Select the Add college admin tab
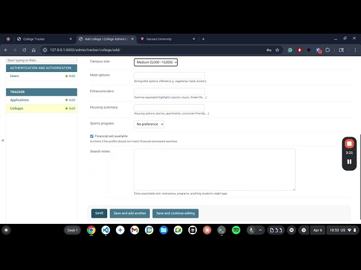This screenshot has height=270, width=361. tap(107, 39)
